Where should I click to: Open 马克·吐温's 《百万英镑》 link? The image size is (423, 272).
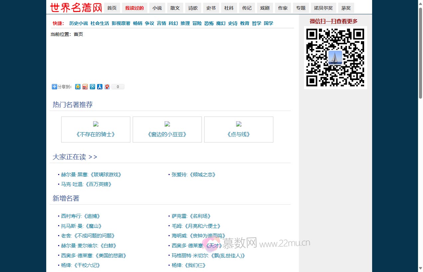[x=86, y=184]
